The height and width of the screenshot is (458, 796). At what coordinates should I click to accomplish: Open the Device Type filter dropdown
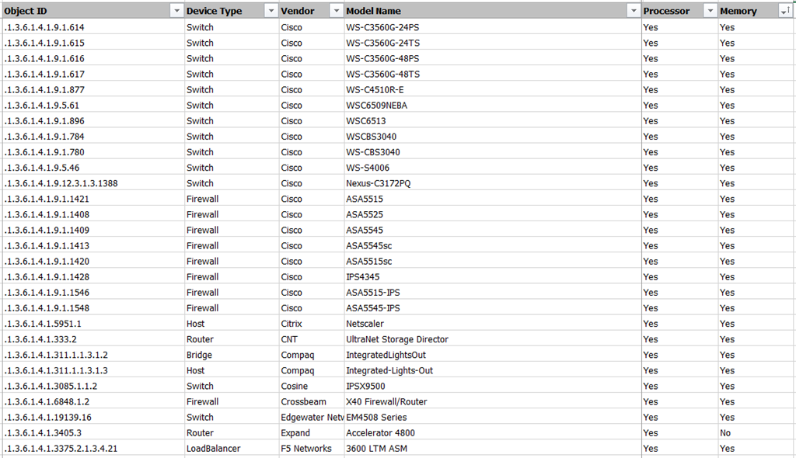click(271, 11)
